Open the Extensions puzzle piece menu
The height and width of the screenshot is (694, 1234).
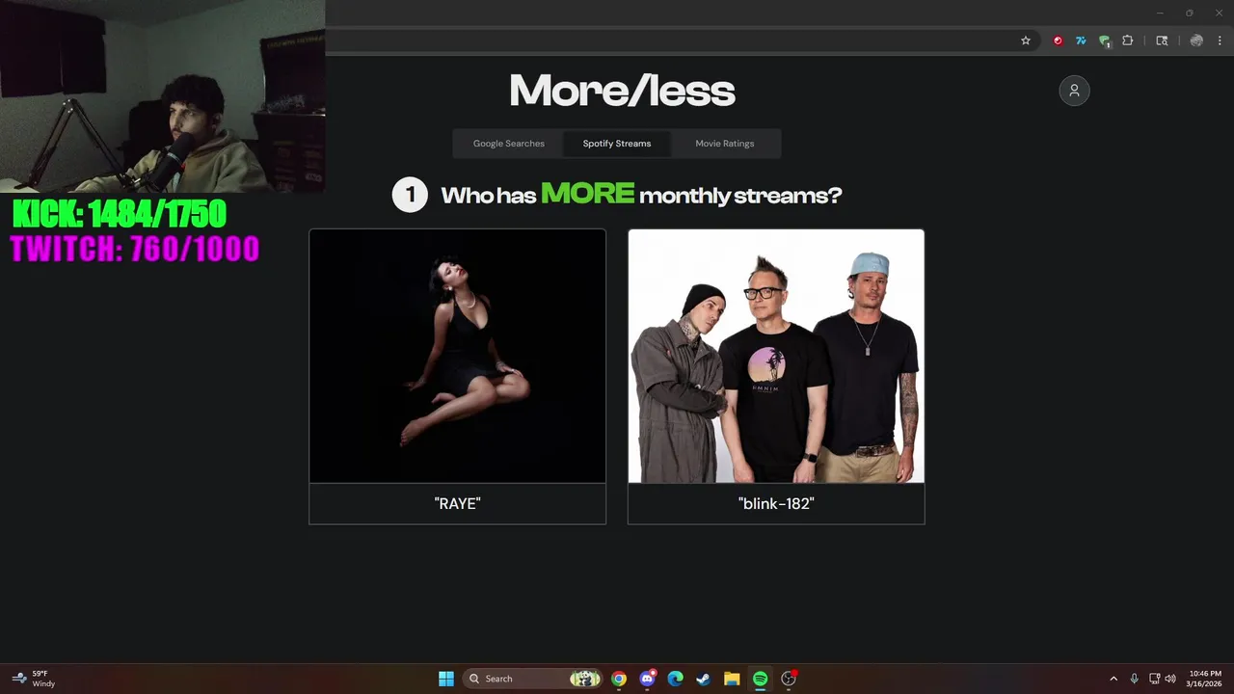pyautogui.click(x=1128, y=40)
